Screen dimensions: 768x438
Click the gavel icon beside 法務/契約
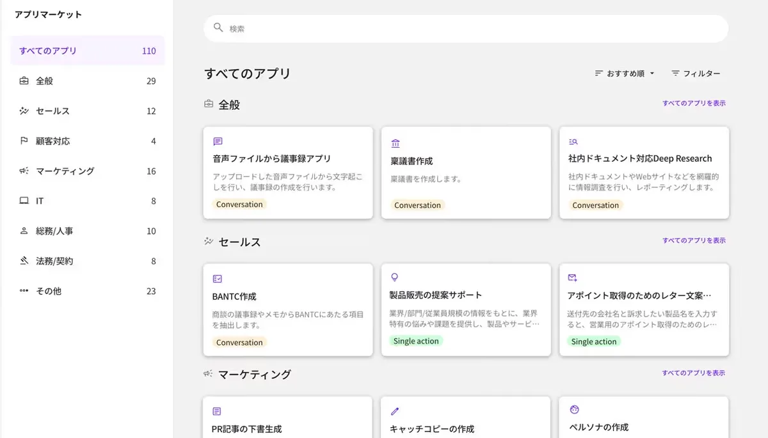click(x=24, y=261)
